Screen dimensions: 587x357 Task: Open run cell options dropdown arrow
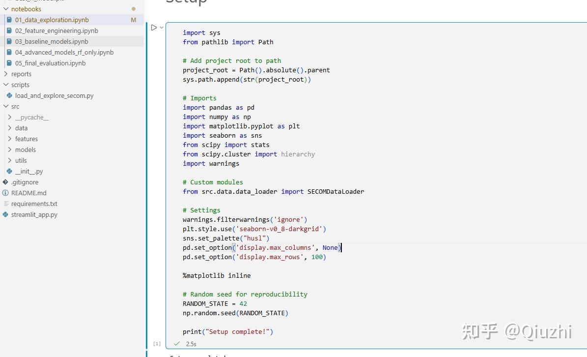[161, 28]
